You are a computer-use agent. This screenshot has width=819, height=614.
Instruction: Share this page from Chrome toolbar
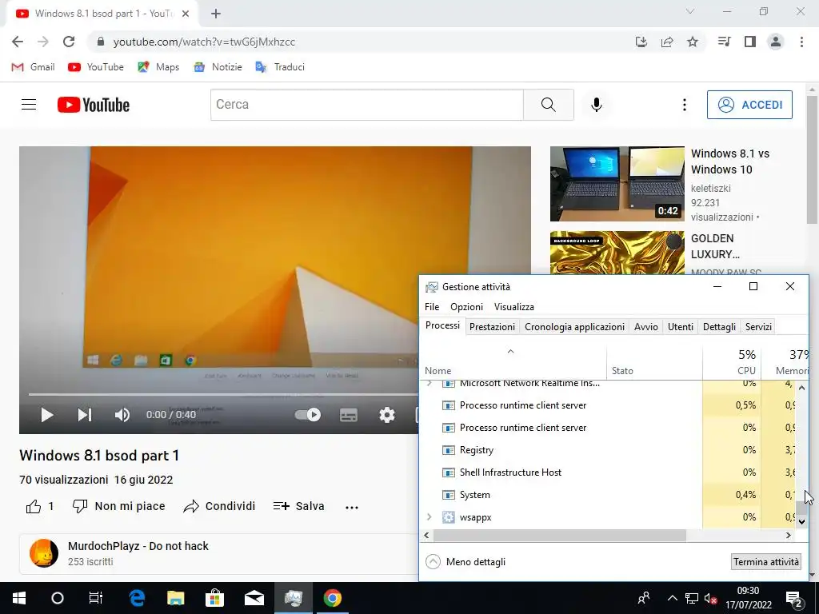[667, 42]
